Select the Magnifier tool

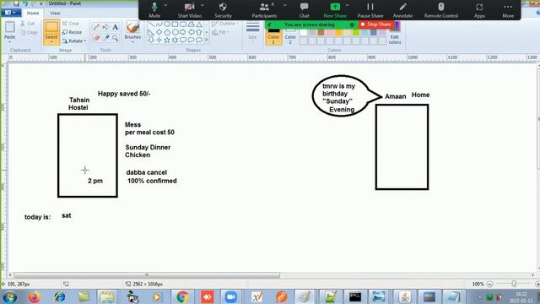(116, 37)
